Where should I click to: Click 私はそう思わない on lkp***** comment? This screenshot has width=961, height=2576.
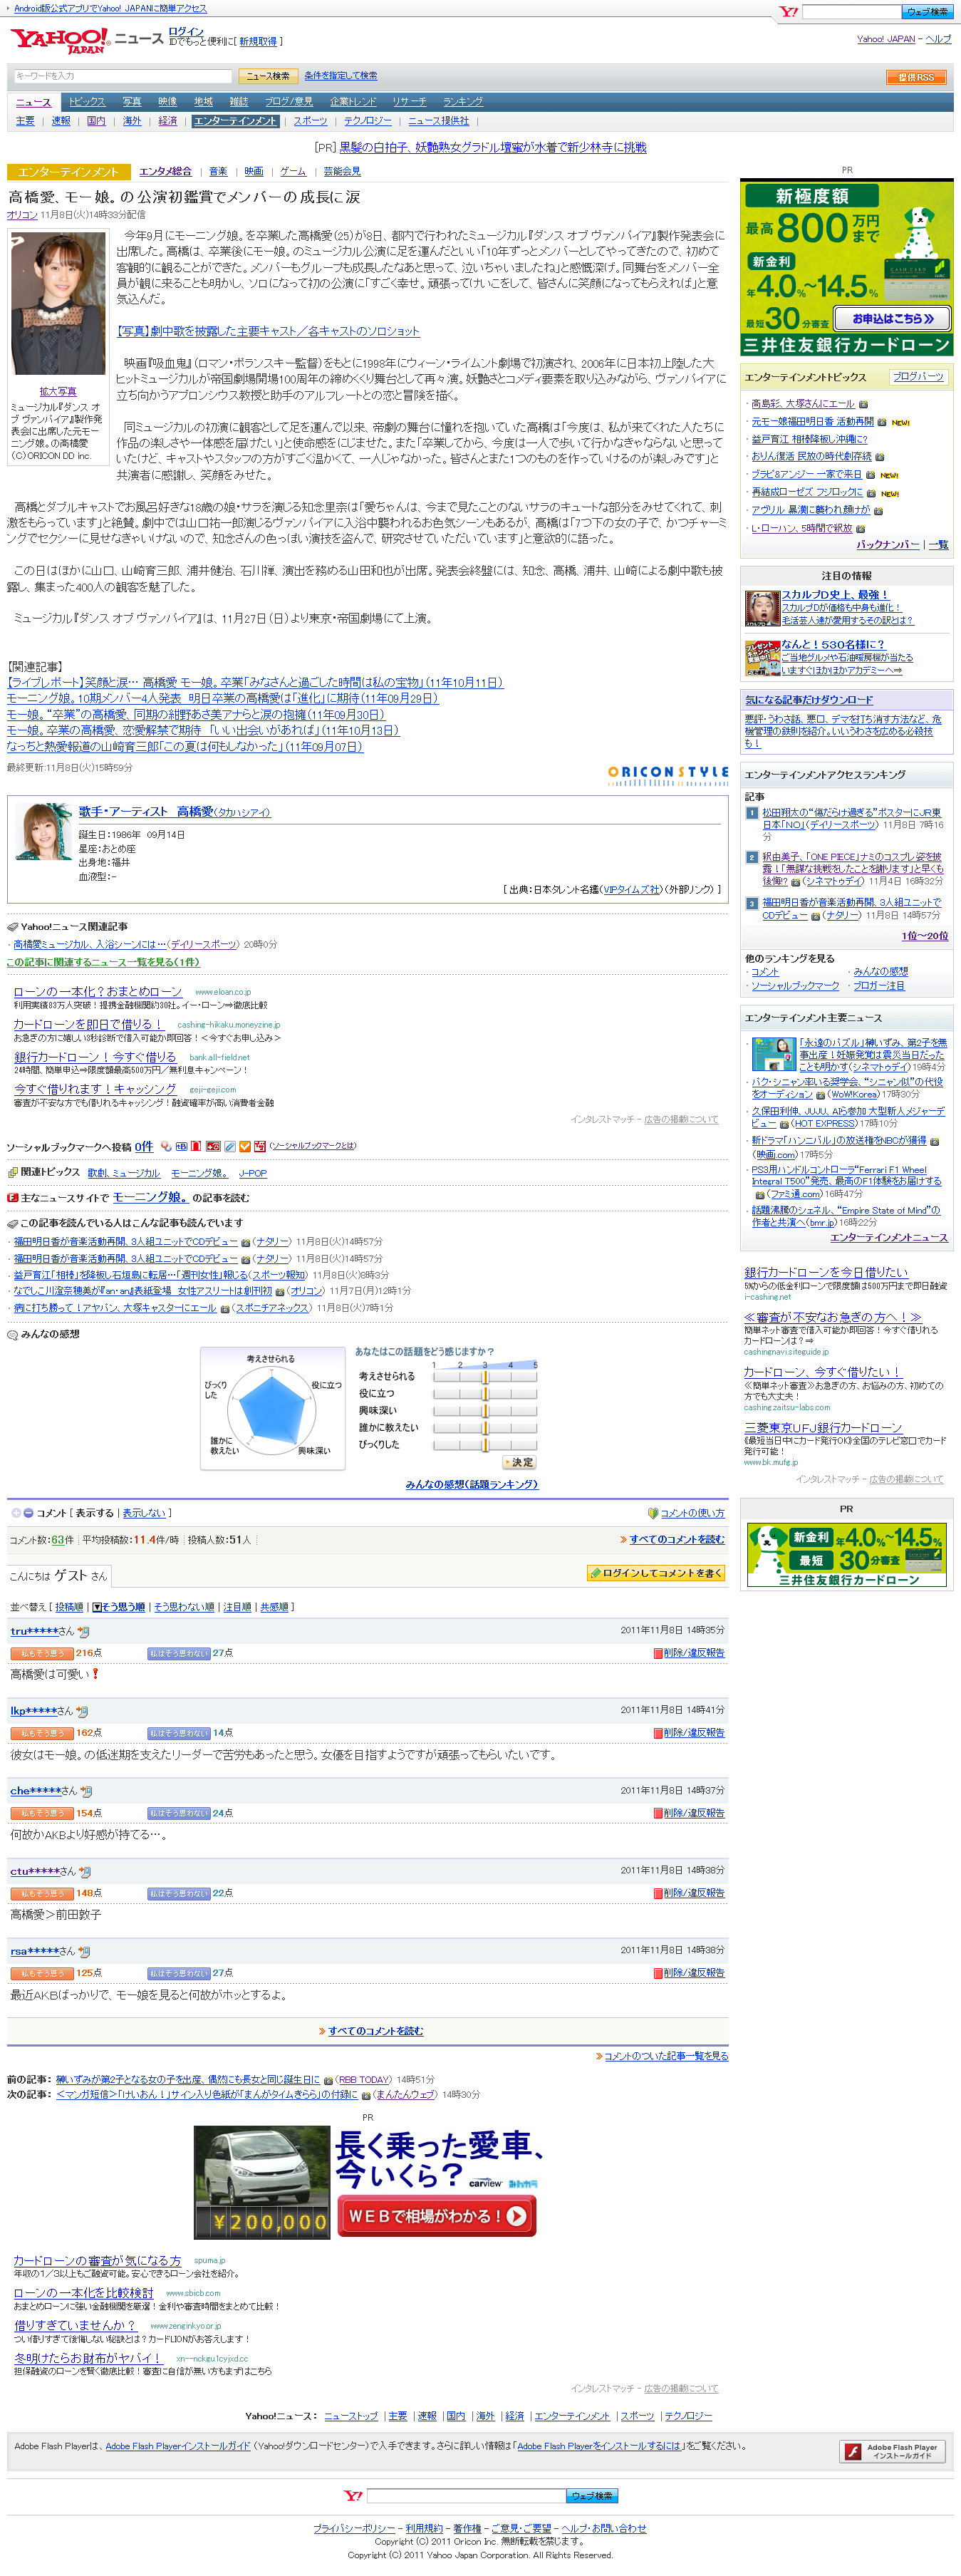[179, 1733]
